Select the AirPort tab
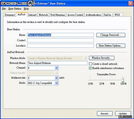Screen dimensions: 134x119 pyautogui.click(x=21, y=14)
